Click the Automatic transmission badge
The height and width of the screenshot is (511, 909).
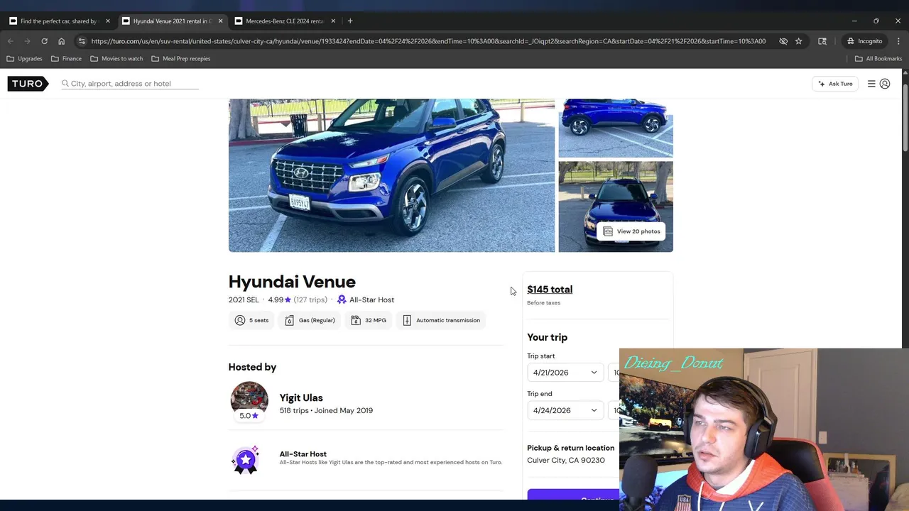[x=441, y=320]
